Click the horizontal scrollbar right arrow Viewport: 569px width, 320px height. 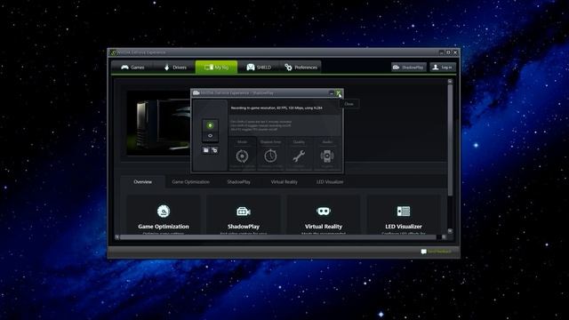click(444, 237)
